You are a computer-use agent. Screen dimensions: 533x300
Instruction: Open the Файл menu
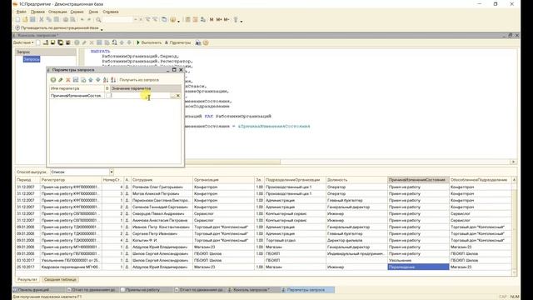pyautogui.click(x=21, y=12)
